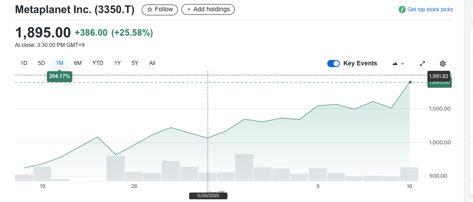Viewport: 473px width, 202px height.
Task: Select the All time range
Action: (152, 63)
